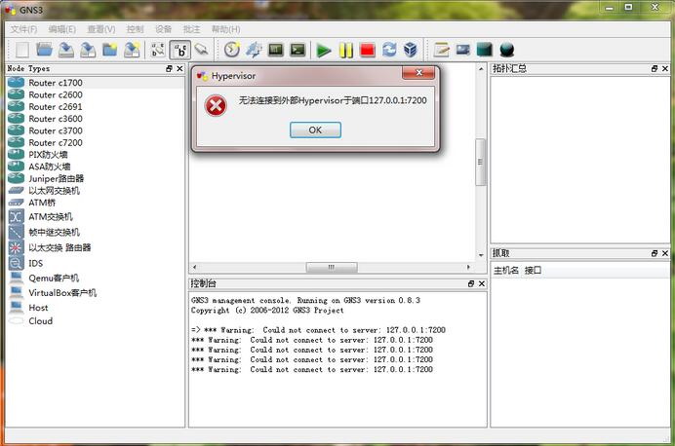Click the New blank project icon
The image size is (675, 446).
pos(22,50)
